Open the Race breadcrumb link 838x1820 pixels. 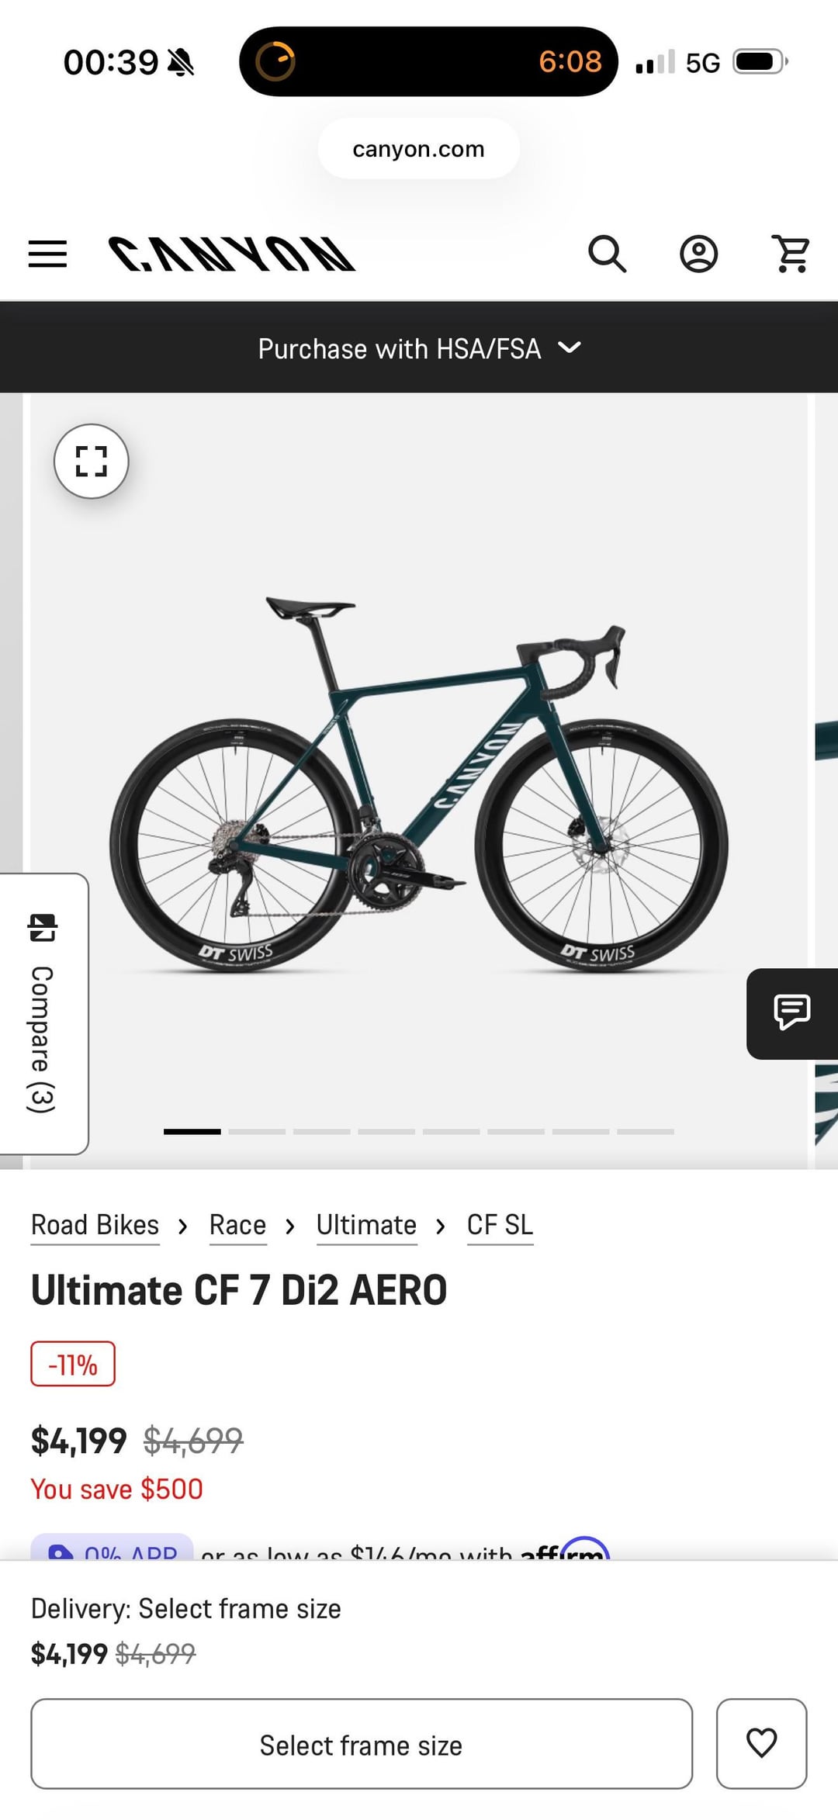coord(237,1225)
